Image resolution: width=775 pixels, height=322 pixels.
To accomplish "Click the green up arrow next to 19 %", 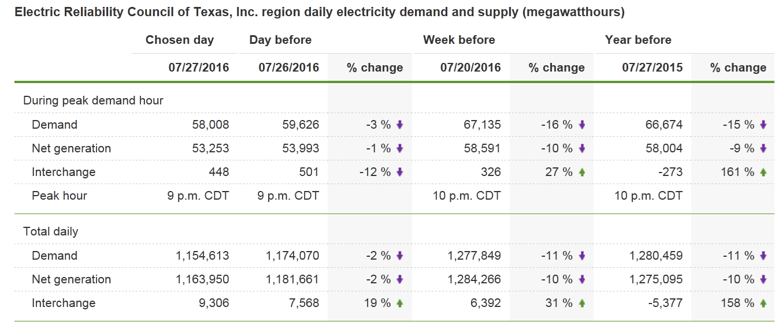I will [400, 303].
